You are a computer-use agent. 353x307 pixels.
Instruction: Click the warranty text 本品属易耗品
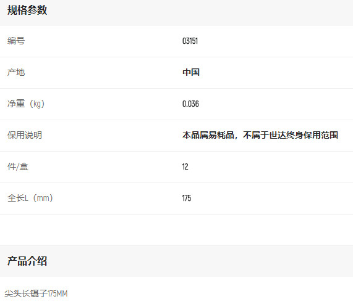pyautogui.click(x=208, y=135)
